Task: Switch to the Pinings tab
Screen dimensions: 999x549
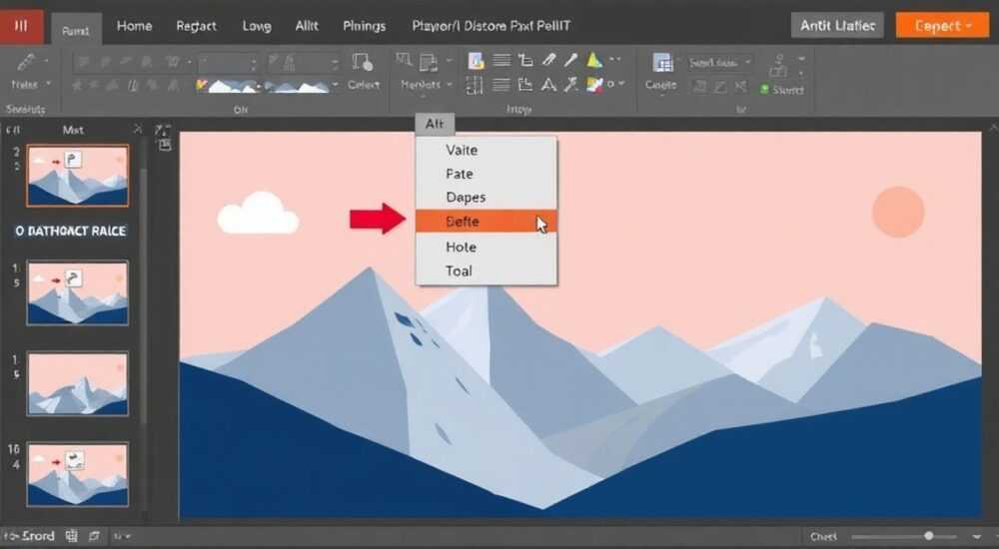Action: pyautogui.click(x=364, y=26)
